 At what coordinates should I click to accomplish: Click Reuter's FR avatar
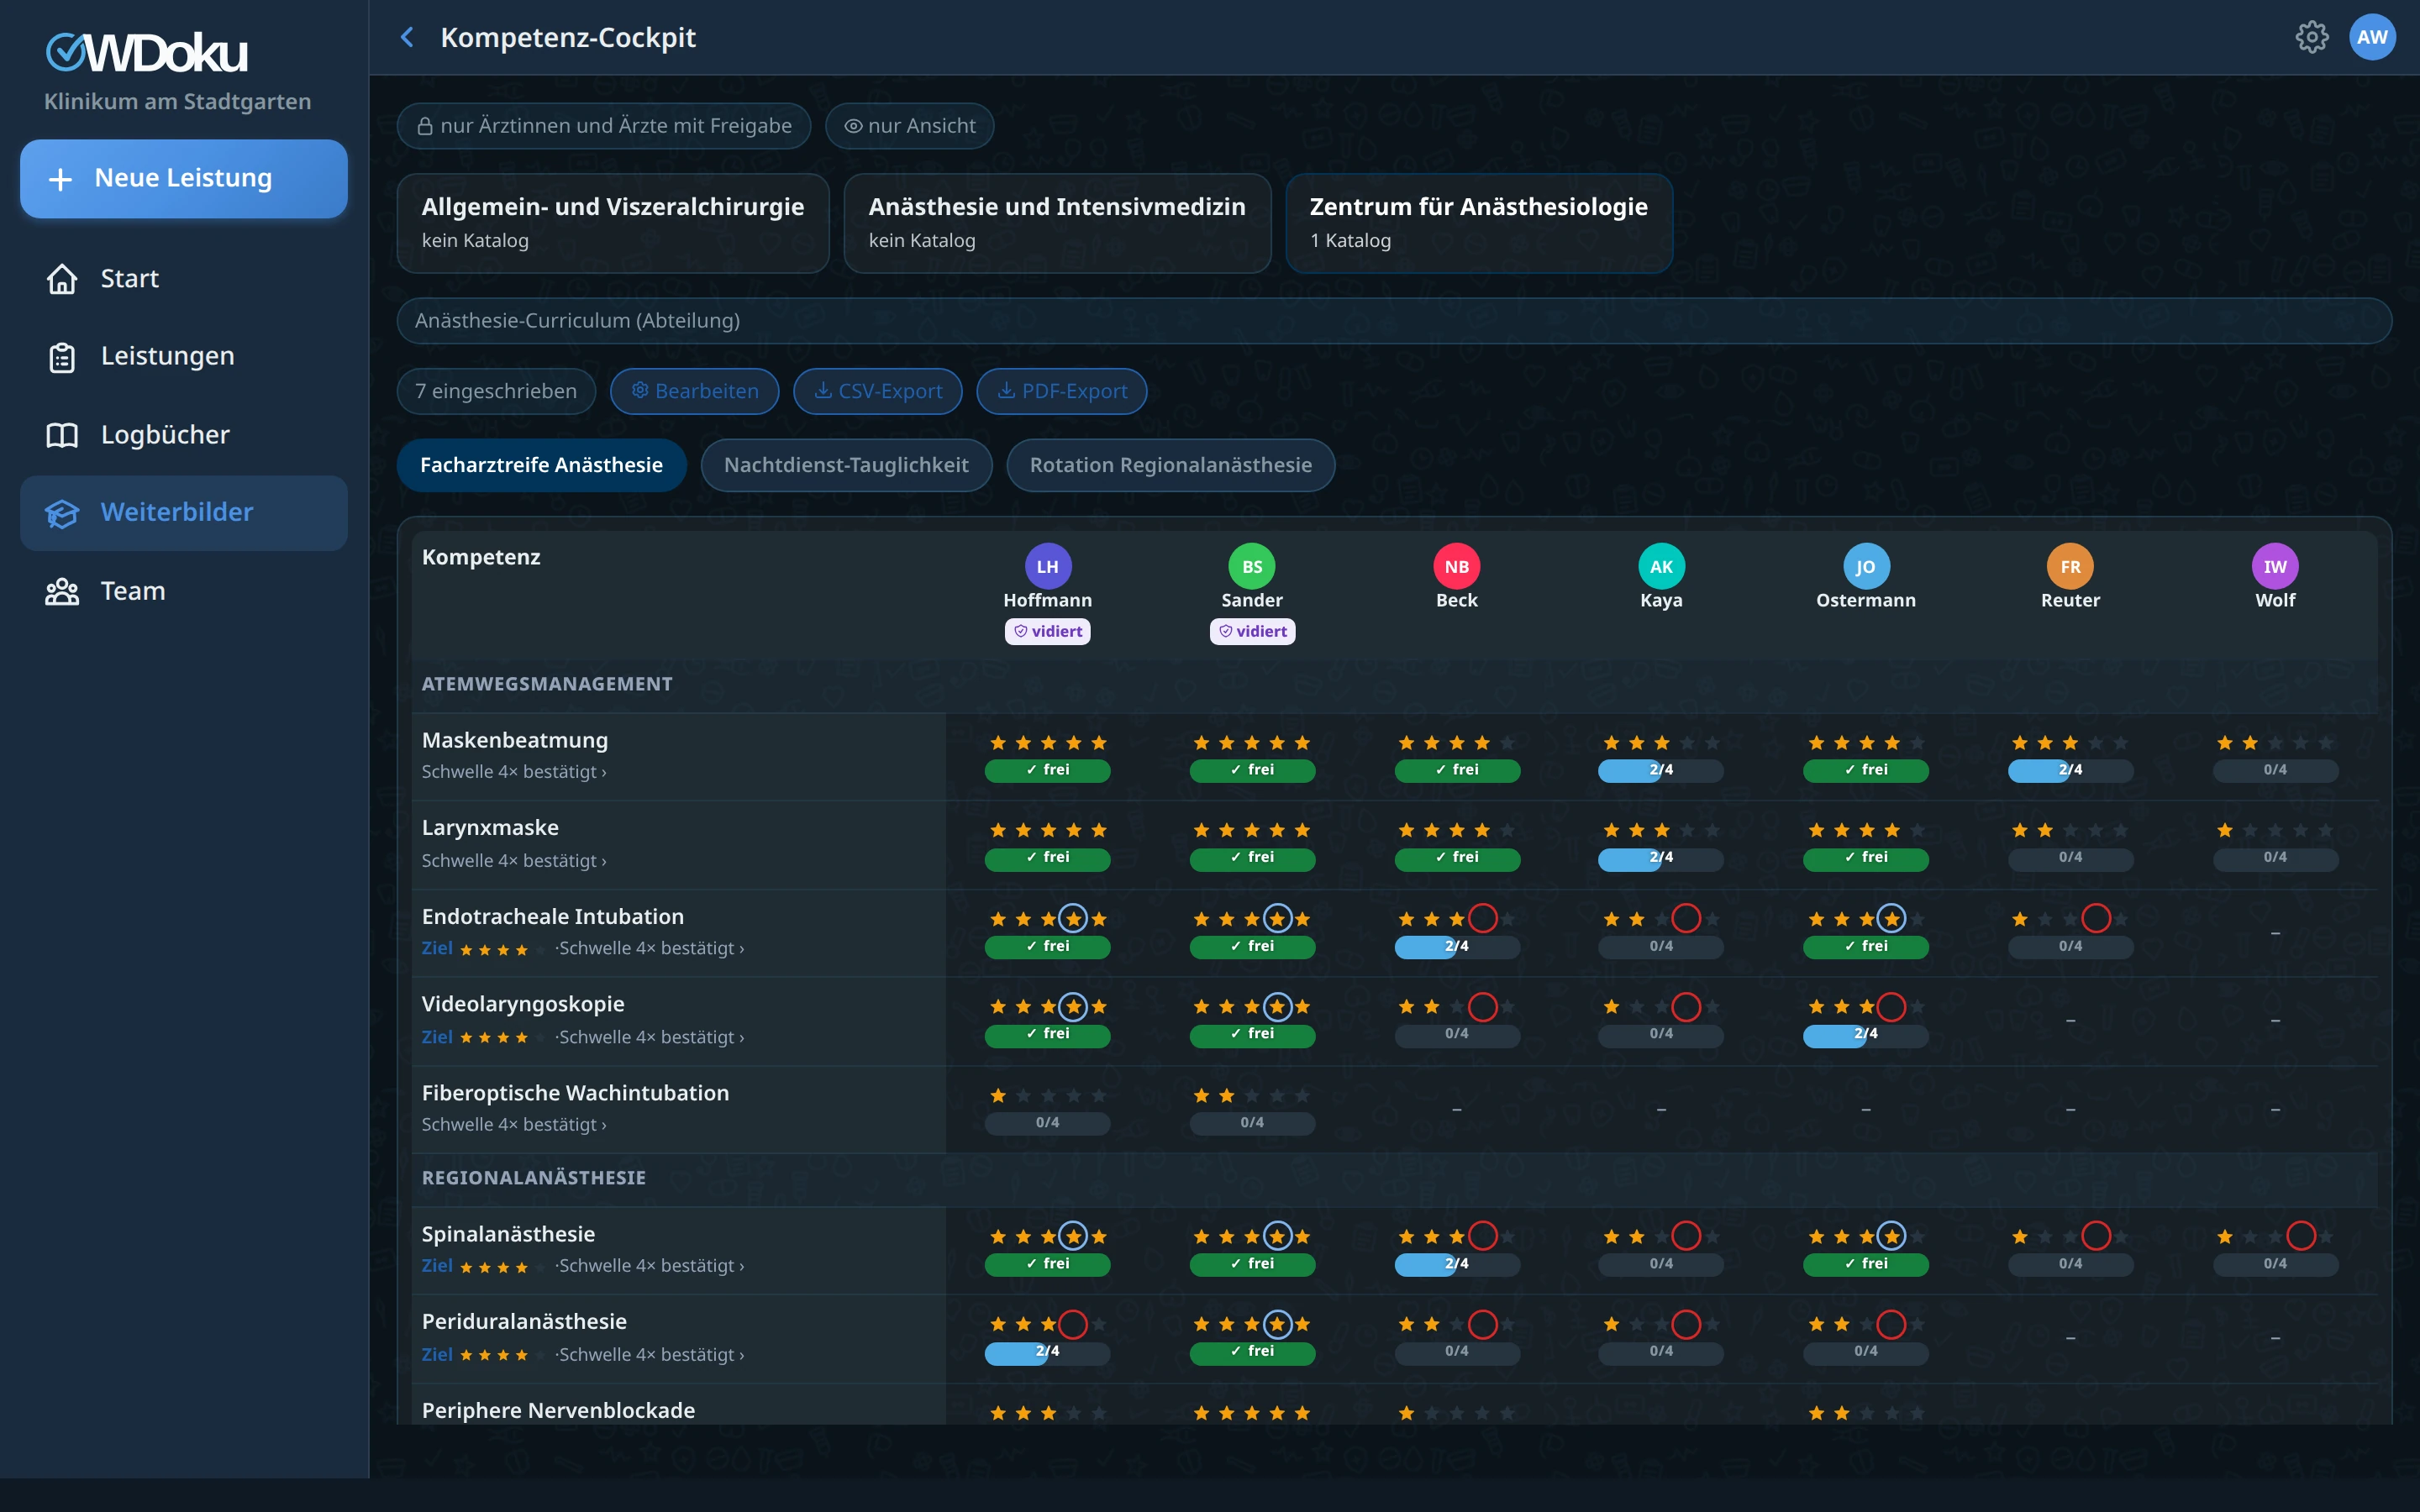coord(2070,567)
